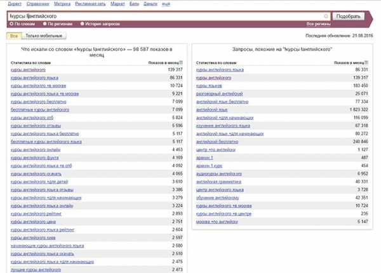Viewport: 381px width, 273px height.
Task: Click help icon beside right 'Показов в месяц'
Action: [x=366, y=63]
